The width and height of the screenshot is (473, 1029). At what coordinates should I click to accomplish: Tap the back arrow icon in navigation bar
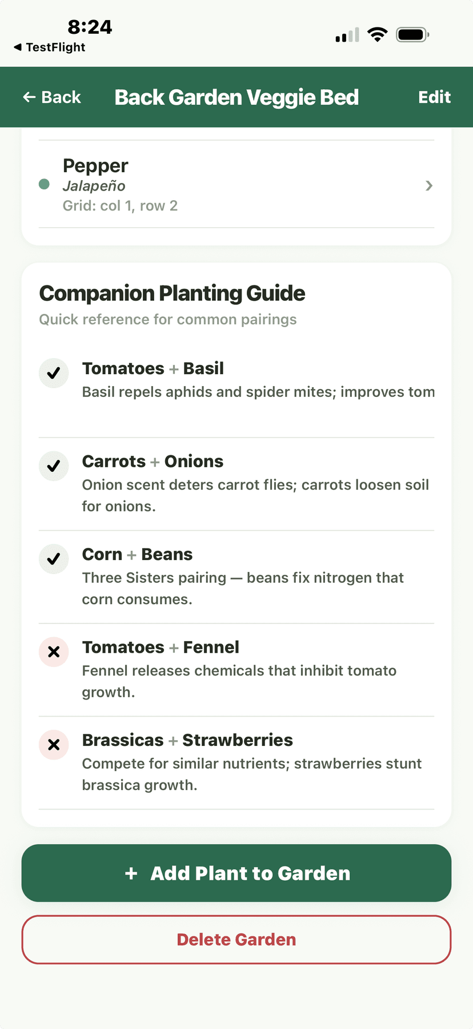coord(29,97)
